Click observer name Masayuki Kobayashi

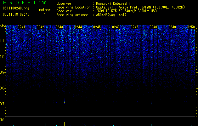click(113, 3)
